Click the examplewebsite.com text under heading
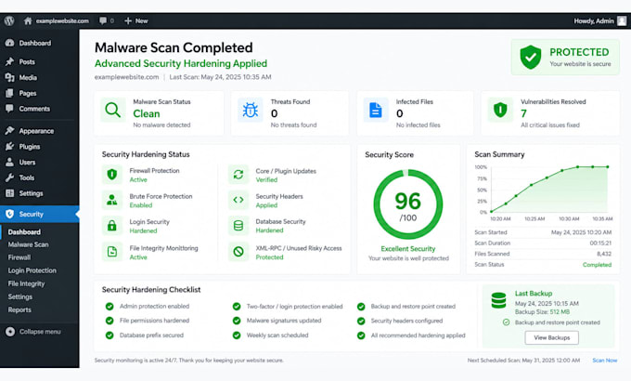The image size is (631, 381). click(x=126, y=77)
